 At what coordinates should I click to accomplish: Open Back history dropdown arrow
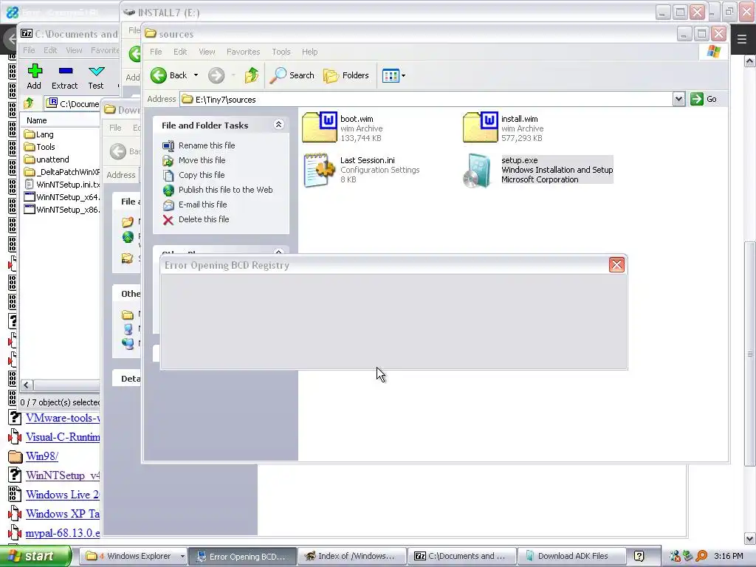[x=196, y=75]
